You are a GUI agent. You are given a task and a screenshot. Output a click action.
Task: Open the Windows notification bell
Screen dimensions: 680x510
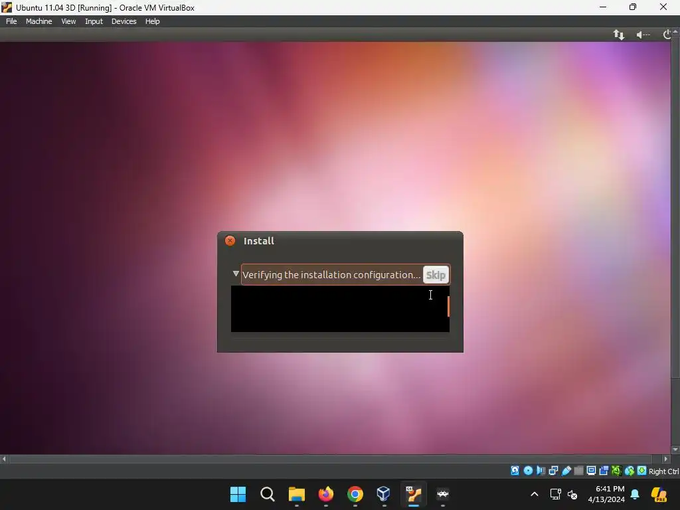(635, 494)
